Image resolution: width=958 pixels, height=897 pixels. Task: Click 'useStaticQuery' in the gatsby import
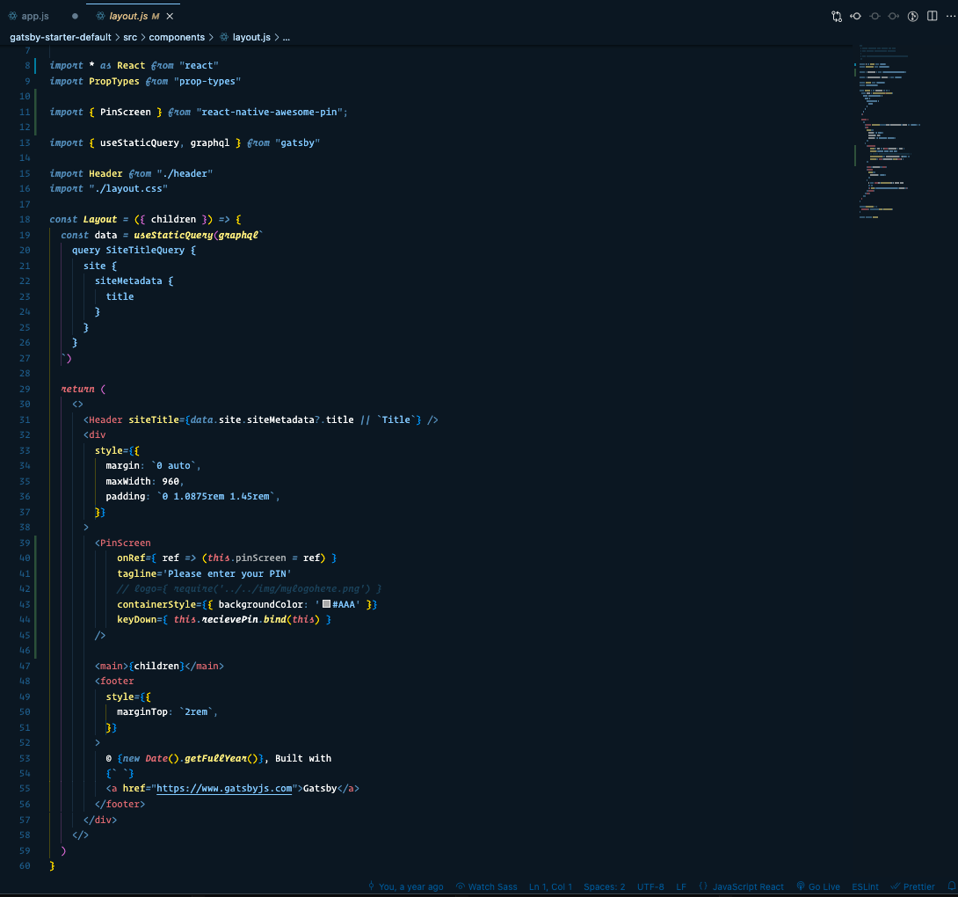[139, 142]
